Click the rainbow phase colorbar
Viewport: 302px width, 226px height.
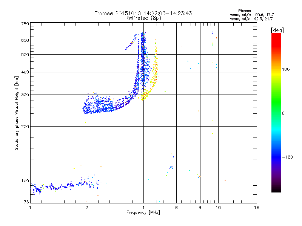(x=276, y=113)
